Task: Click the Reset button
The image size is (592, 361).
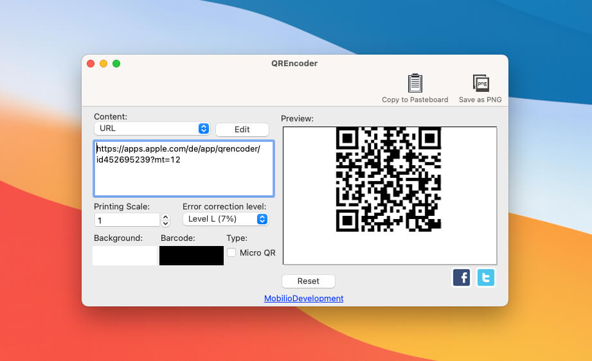Action: click(308, 281)
